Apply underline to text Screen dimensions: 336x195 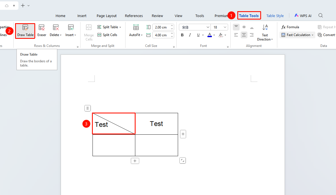click(x=198, y=35)
